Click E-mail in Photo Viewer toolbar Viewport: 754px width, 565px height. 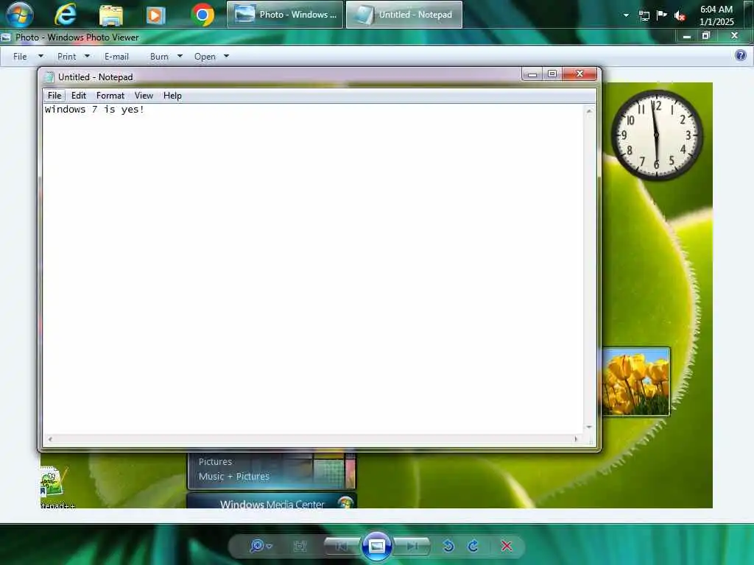[116, 57]
